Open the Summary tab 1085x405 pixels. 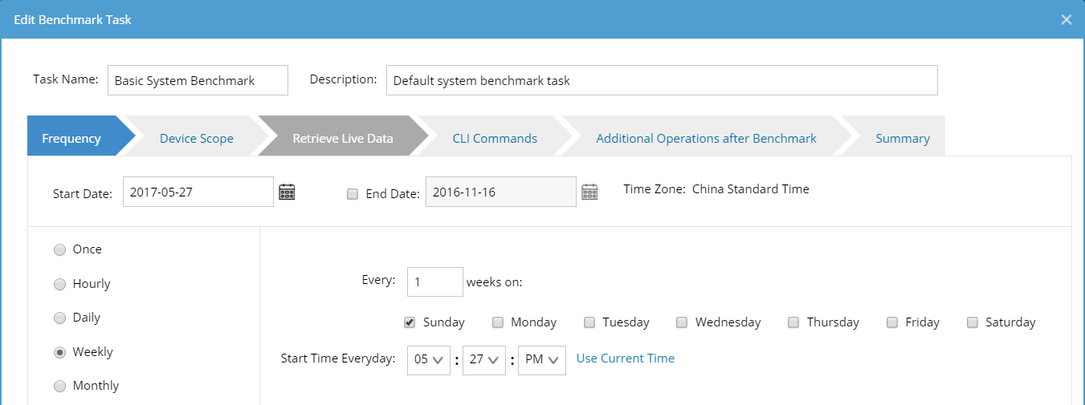902,138
